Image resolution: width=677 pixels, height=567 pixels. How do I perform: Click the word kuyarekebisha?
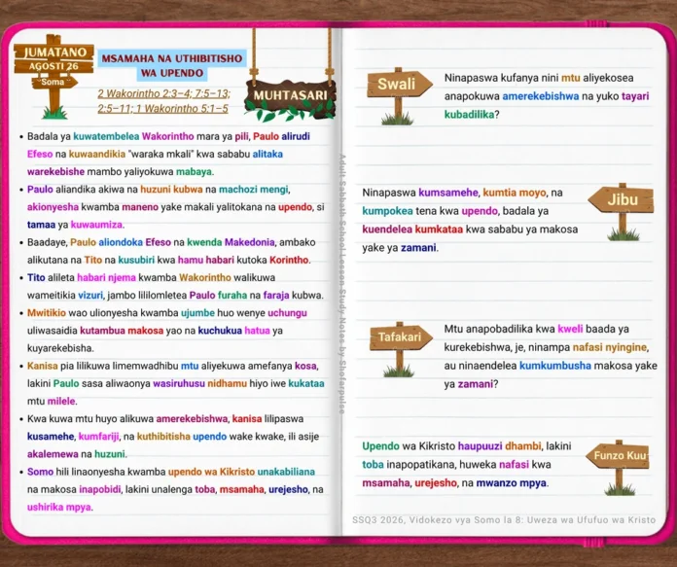coord(60,348)
